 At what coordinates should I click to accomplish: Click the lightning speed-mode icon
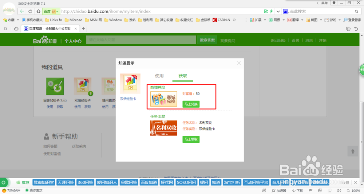click(x=271, y=11)
